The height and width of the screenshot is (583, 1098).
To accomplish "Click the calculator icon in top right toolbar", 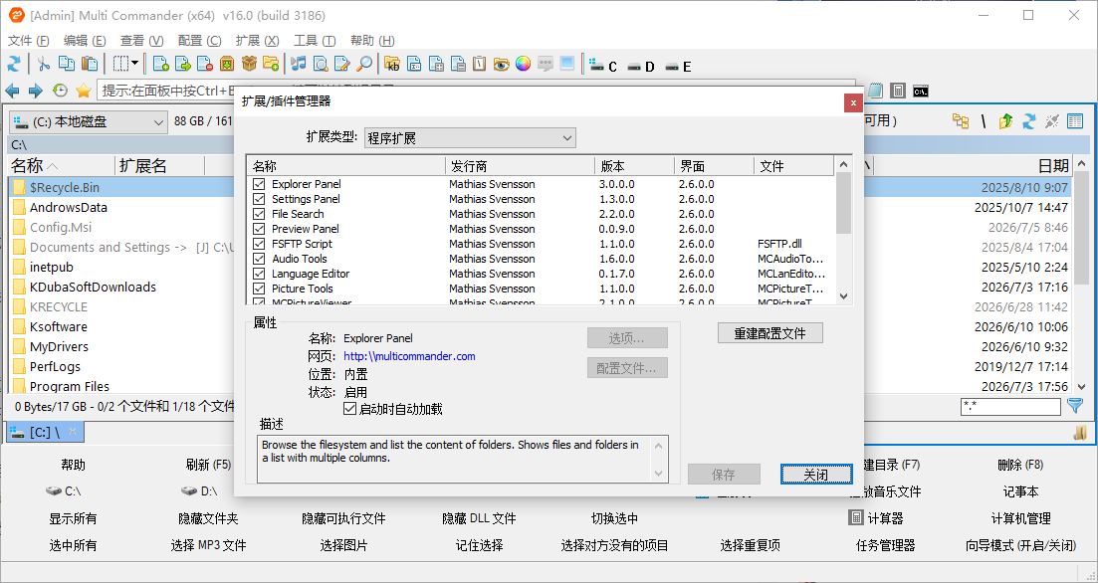I will pos(899,91).
